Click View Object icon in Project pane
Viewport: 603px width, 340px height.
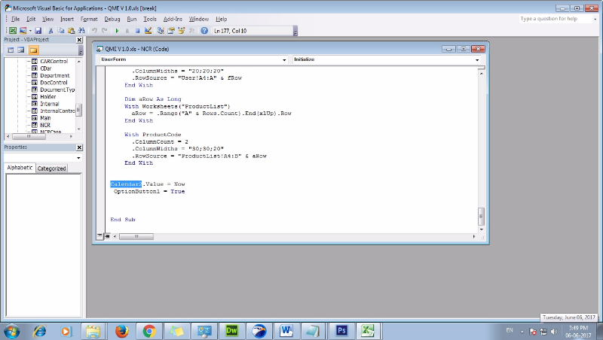click(22, 50)
